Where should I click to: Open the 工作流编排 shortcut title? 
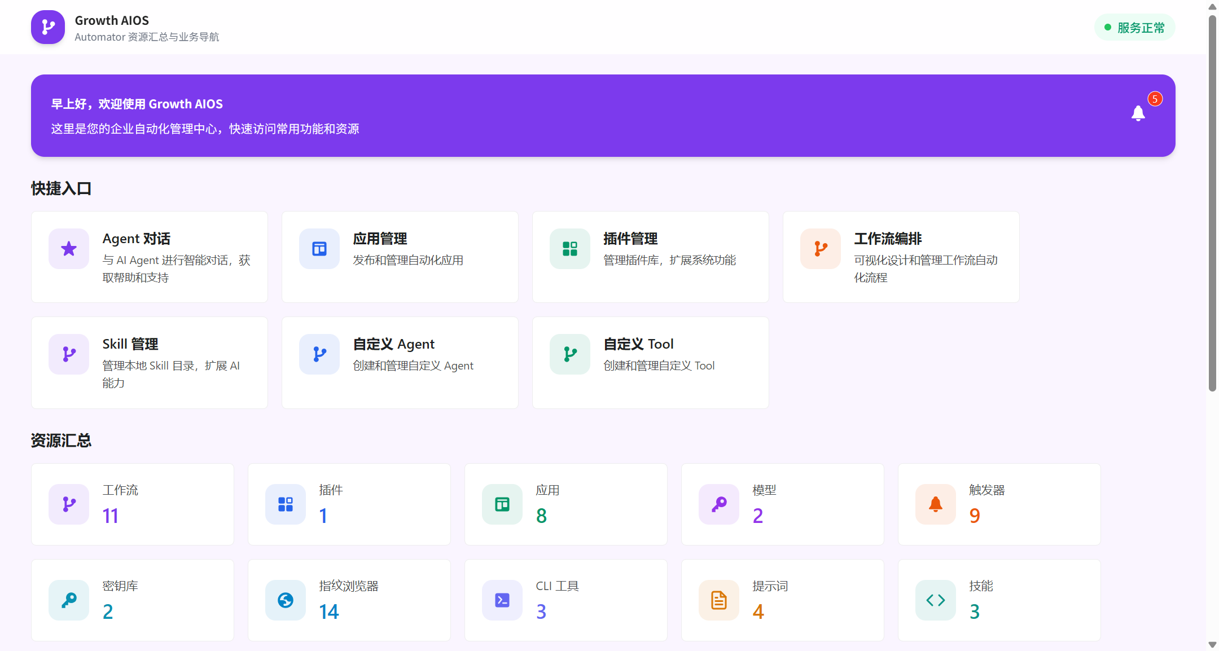888,239
